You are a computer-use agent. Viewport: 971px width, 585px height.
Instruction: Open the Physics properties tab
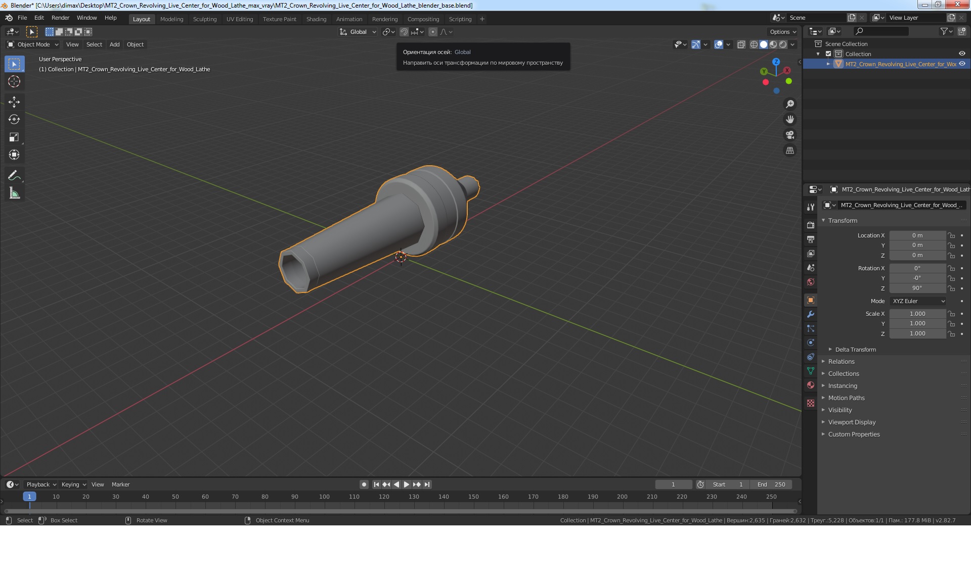tap(811, 343)
